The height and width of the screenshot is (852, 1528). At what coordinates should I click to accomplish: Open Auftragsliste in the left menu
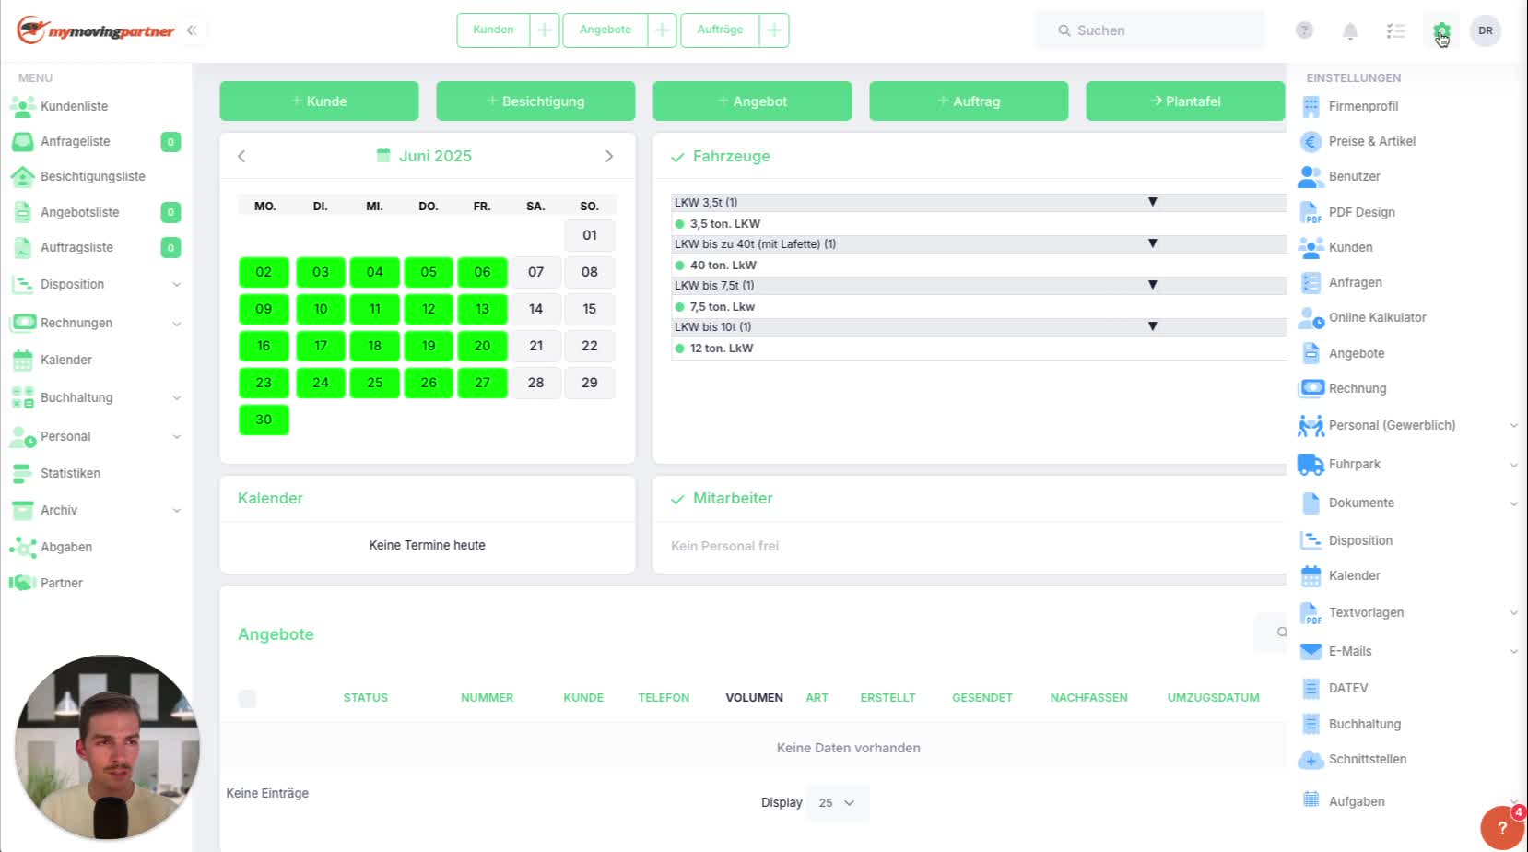[77, 248]
